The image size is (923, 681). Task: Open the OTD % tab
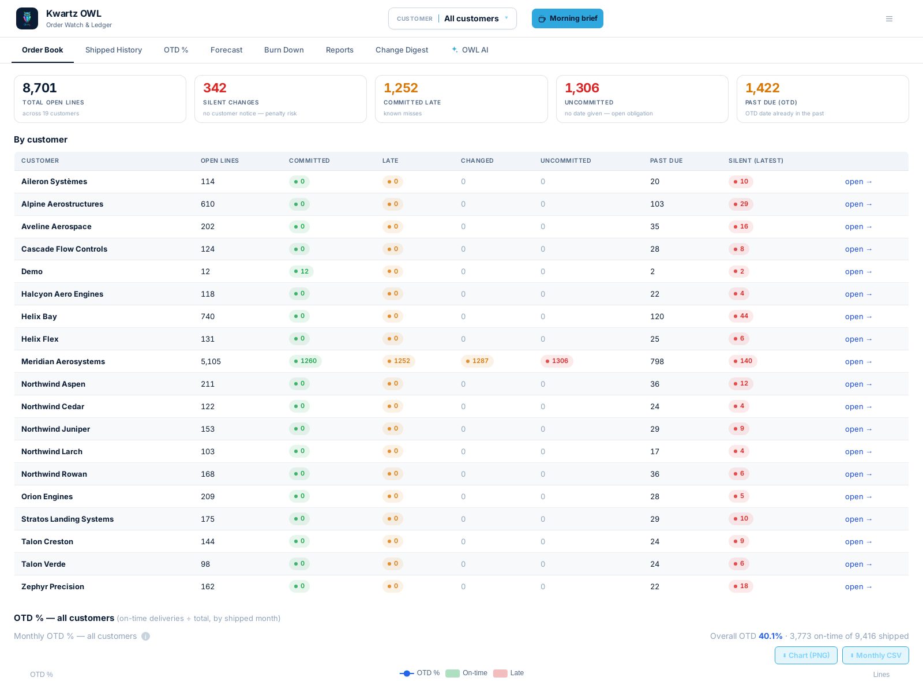[176, 50]
